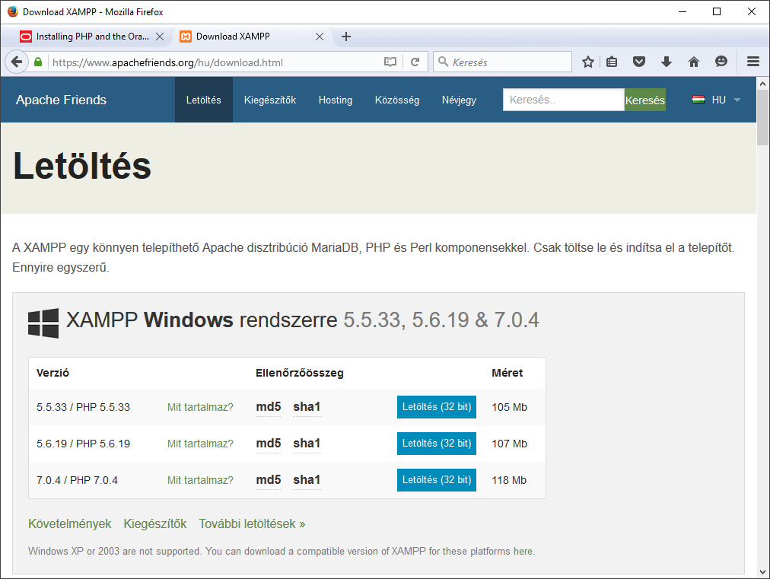Click the Ellenőrzőösszeg column header
Screen dimensions: 770x579
[x=300, y=373]
